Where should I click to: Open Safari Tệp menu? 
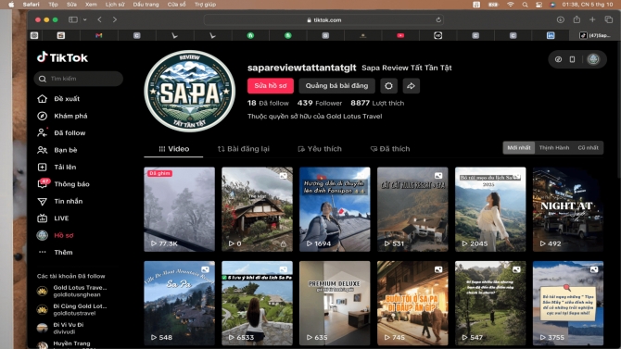(x=53, y=5)
